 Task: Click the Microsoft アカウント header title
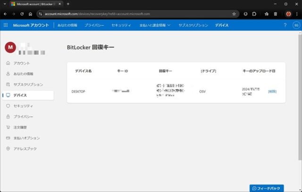pyautogui.click(x=31, y=25)
